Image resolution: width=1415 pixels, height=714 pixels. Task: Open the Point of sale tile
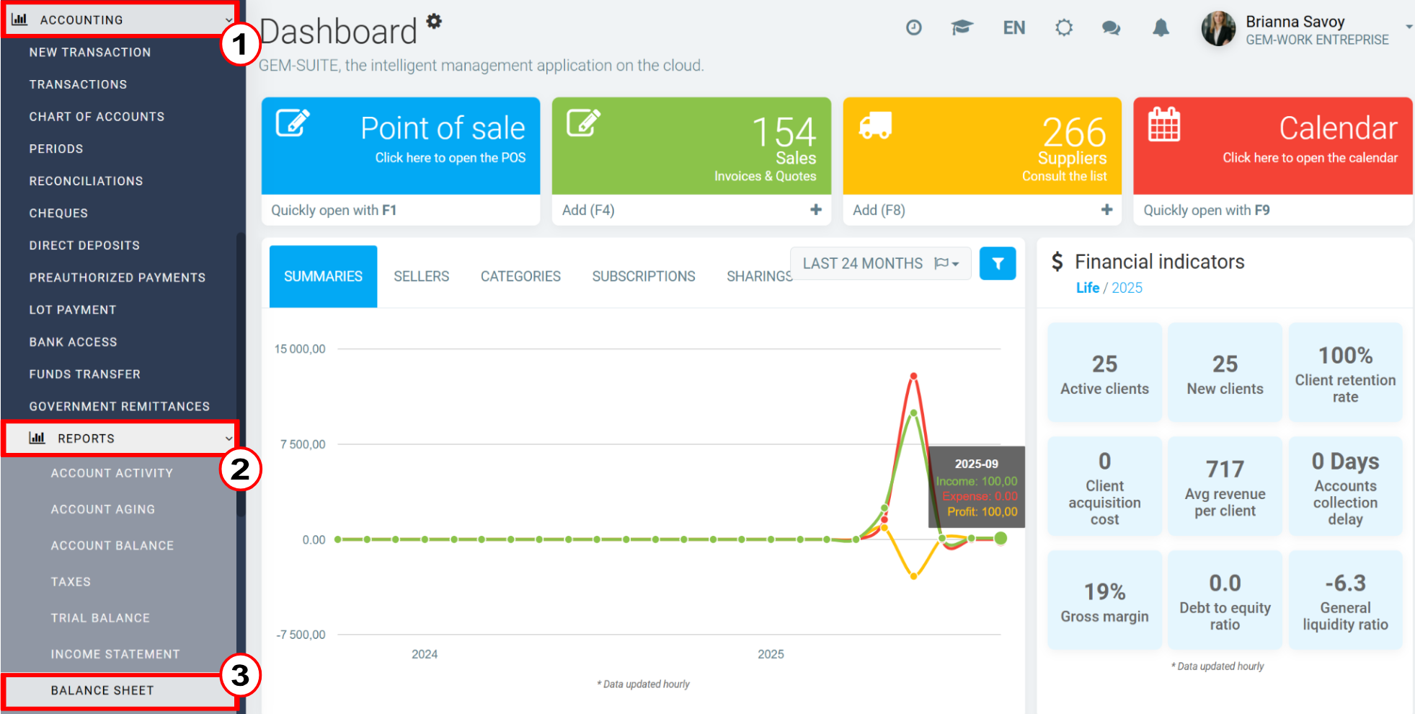coord(401,146)
